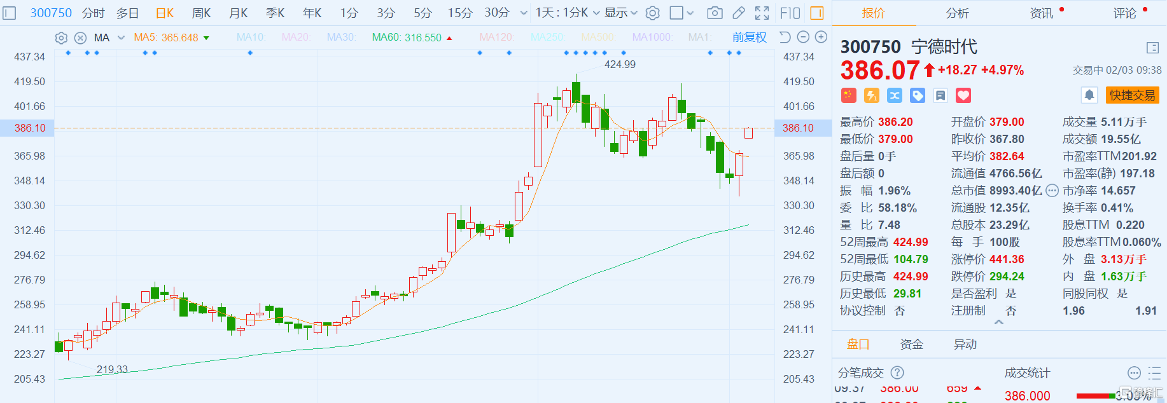Reset chart view with the undo arrow
This screenshot has width=1167, height=403.
tap(785, 38)
